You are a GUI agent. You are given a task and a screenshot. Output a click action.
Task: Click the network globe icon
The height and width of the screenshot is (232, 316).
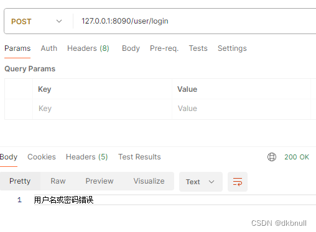click(x=272, y=157)
